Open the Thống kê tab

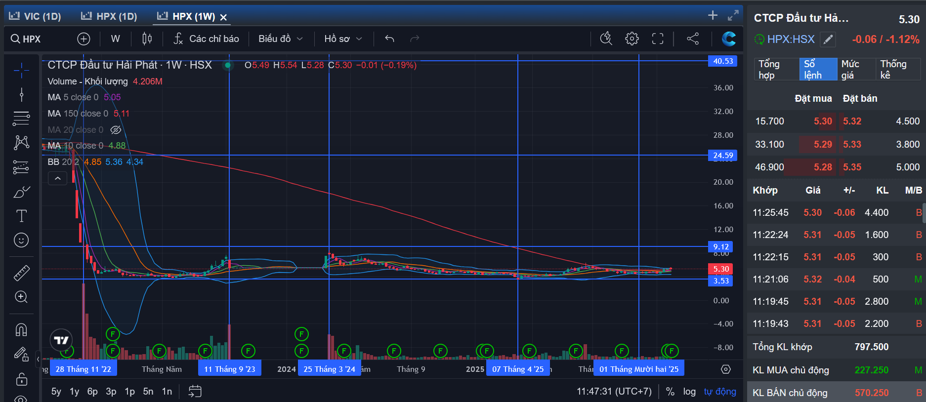click(x=898, y=69)
